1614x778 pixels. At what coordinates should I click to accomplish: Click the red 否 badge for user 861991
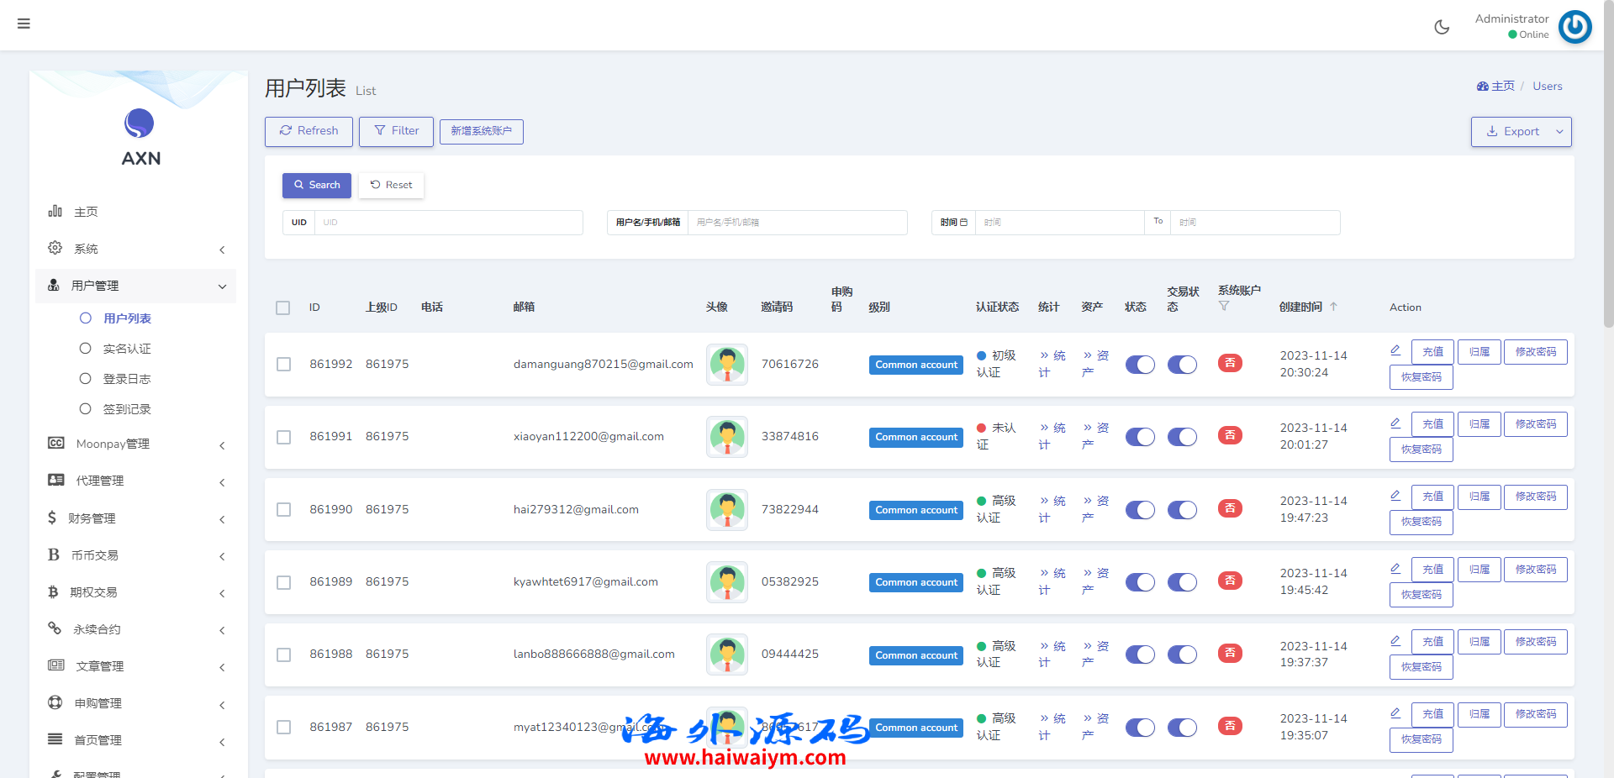pos(1230,436)
